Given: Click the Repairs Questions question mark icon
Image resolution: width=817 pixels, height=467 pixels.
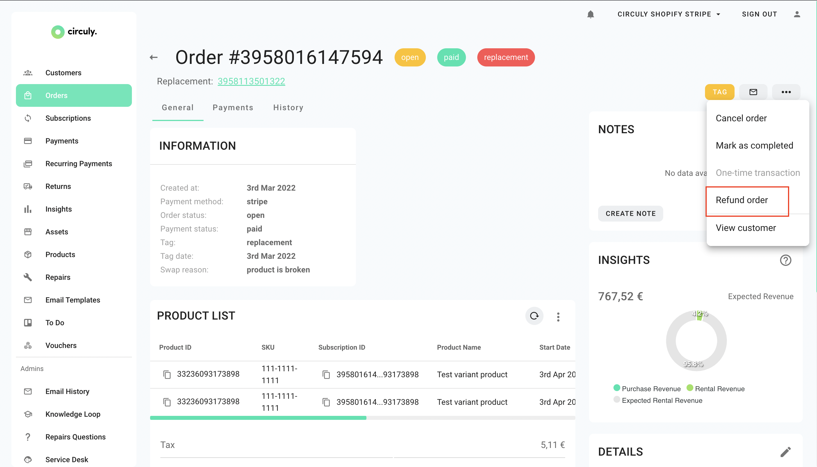Looking at the screenshot, I should tap(28, 437).
